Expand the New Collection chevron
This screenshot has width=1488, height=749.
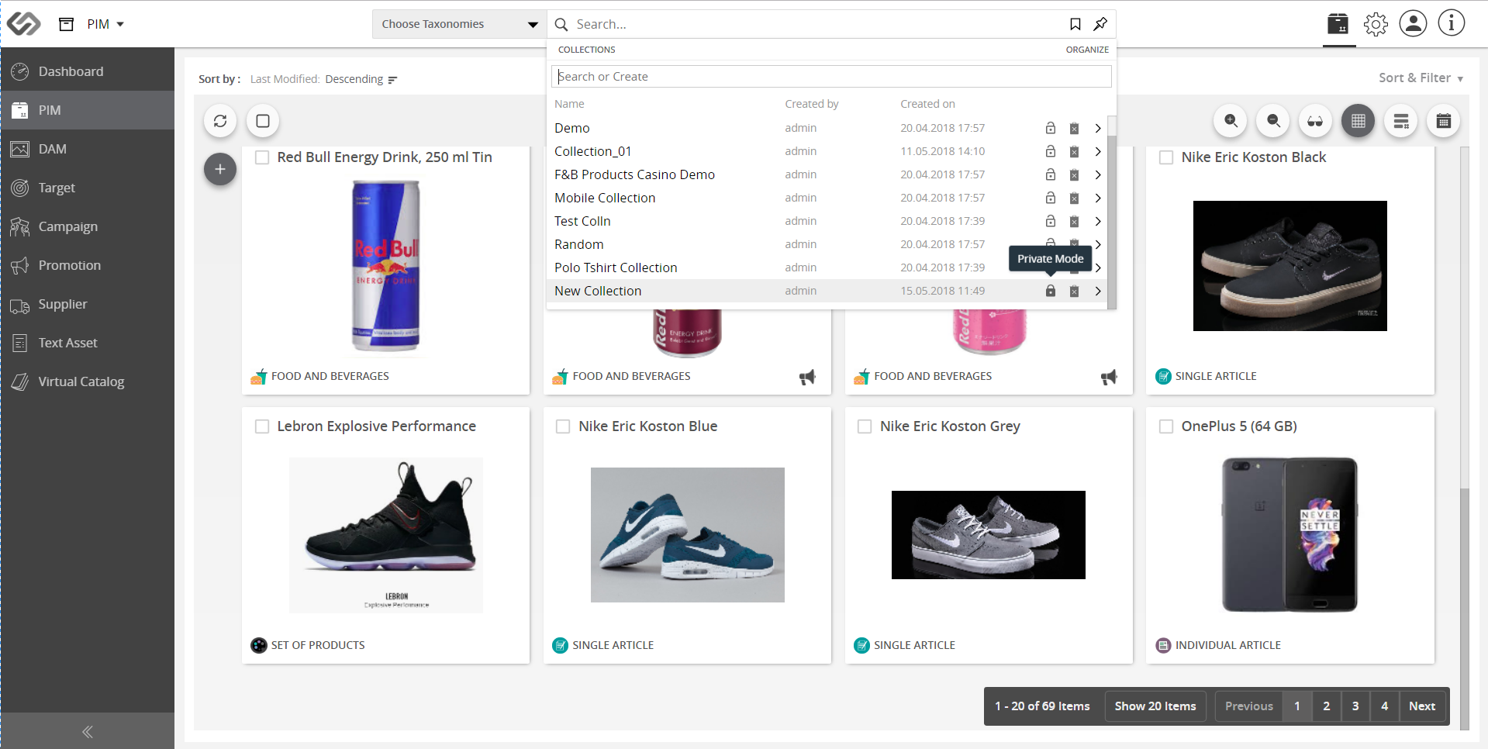click(1098, 291)
